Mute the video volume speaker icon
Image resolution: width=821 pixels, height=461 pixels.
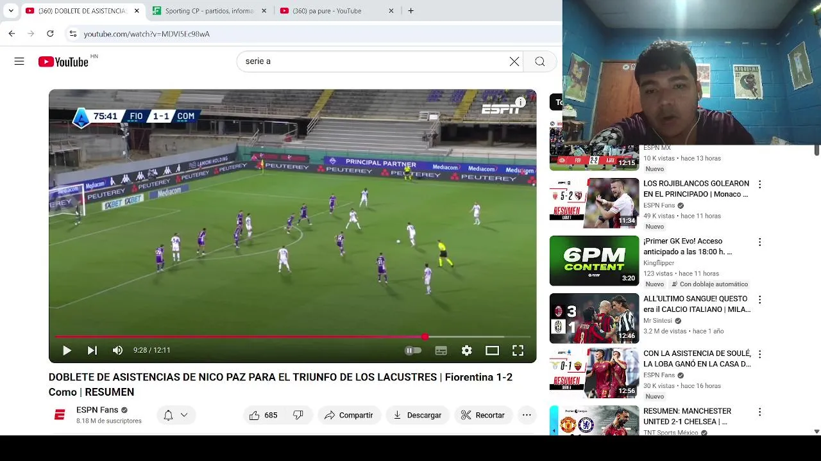tap(117, 350)
